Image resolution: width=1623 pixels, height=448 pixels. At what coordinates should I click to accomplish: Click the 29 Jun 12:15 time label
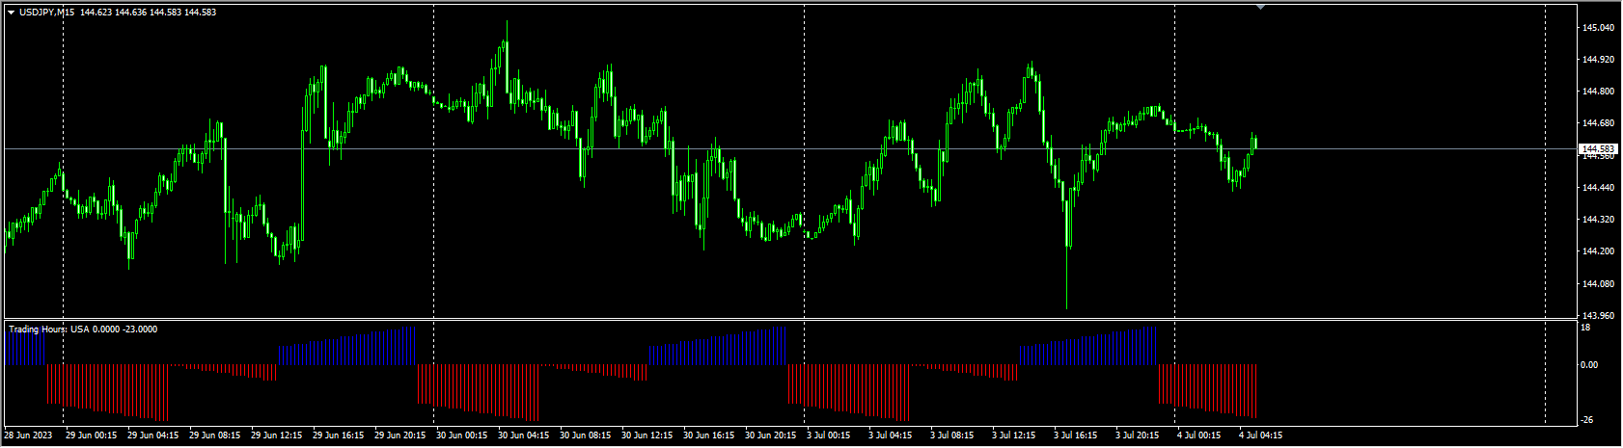pos(276,435)
